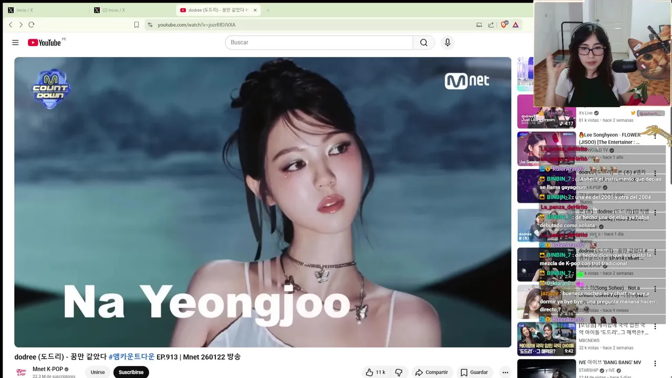The height and width of the screenshot is (378, 672).
Task: Click the webcam overlay of the streamer
Action: pyautogui.click(x=603, y=54)
